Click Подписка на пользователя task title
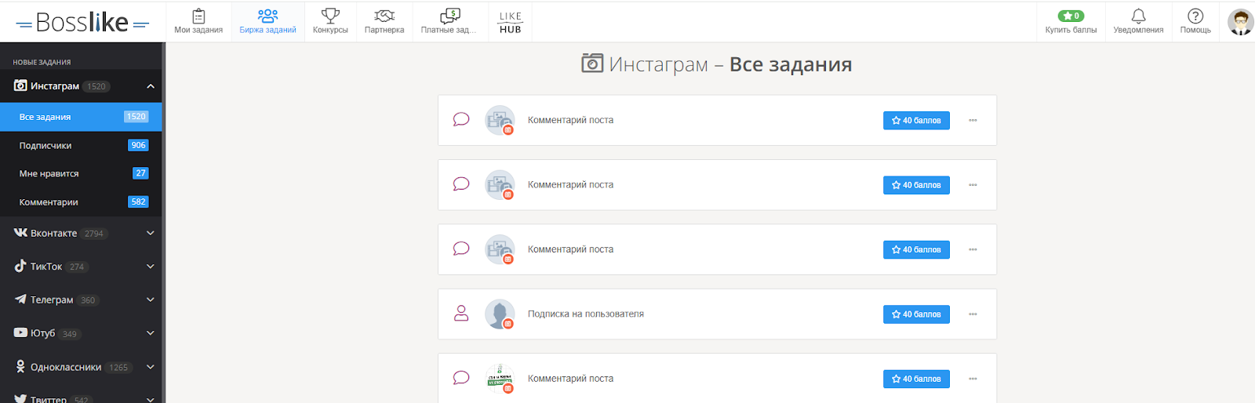Screen dimensions: 1255x403 [x=586, y=314]
